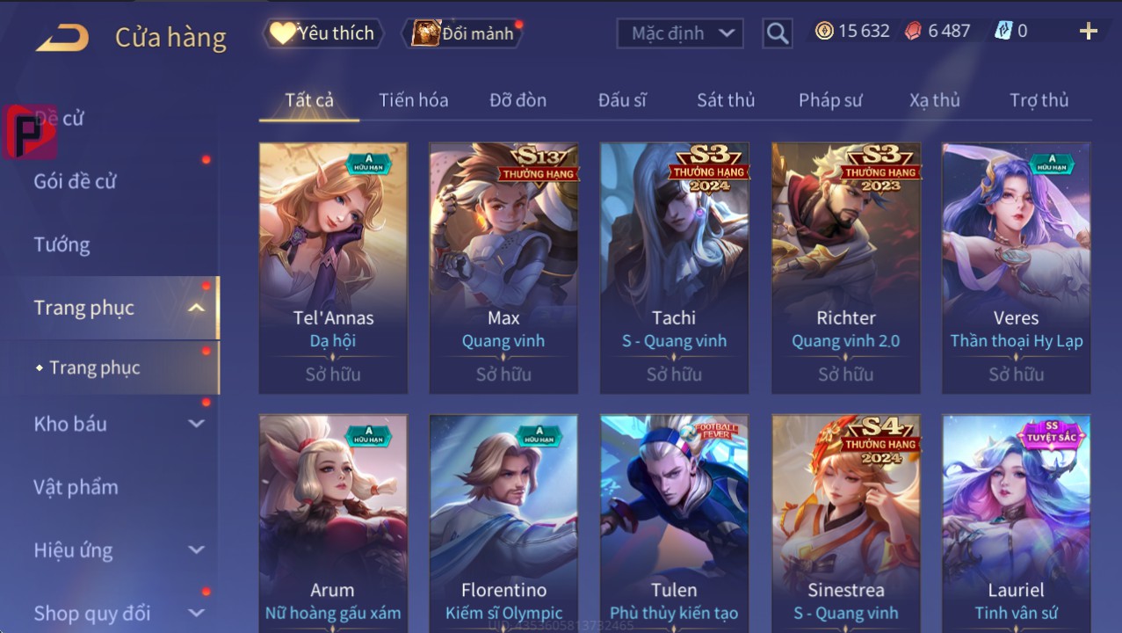Expand the Kho báu sidebar section
This screenshot has width=1122, height=633.
pyautogui.click(x=197, y=424)
